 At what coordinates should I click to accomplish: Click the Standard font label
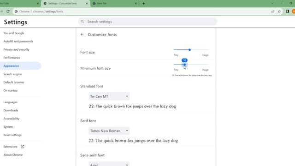coord(92,86)
